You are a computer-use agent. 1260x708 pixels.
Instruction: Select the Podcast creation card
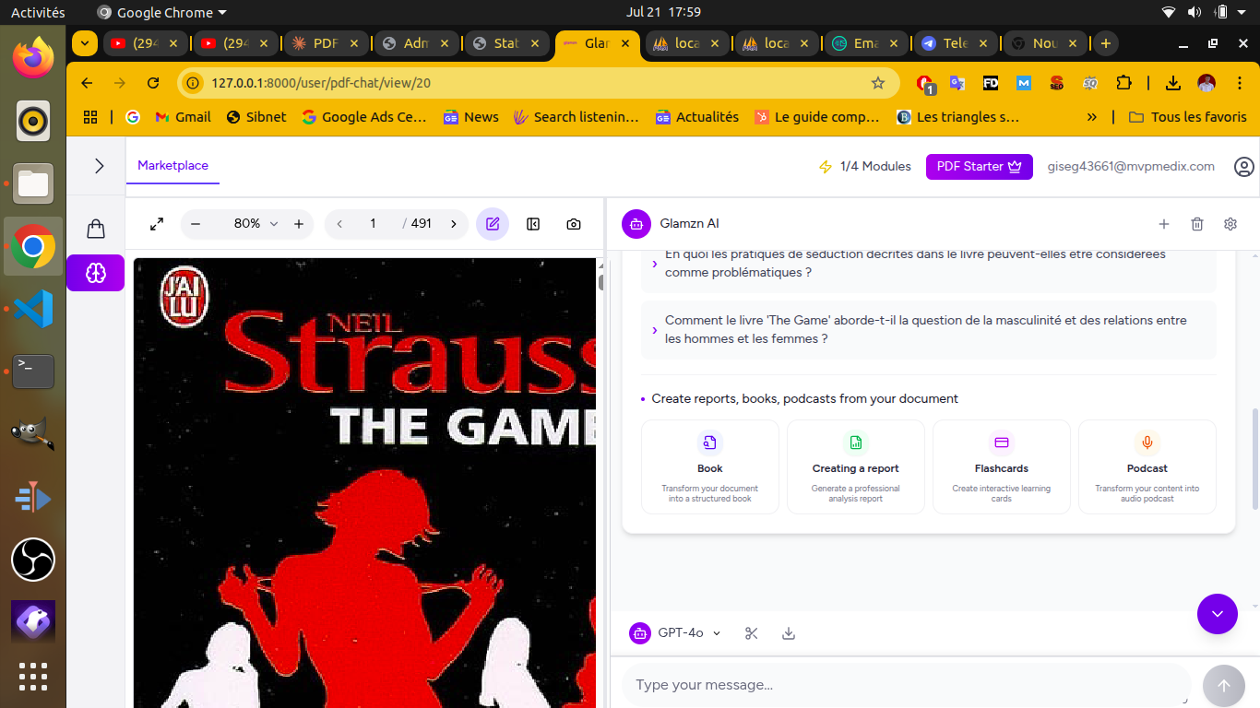tap(1147, 466)
